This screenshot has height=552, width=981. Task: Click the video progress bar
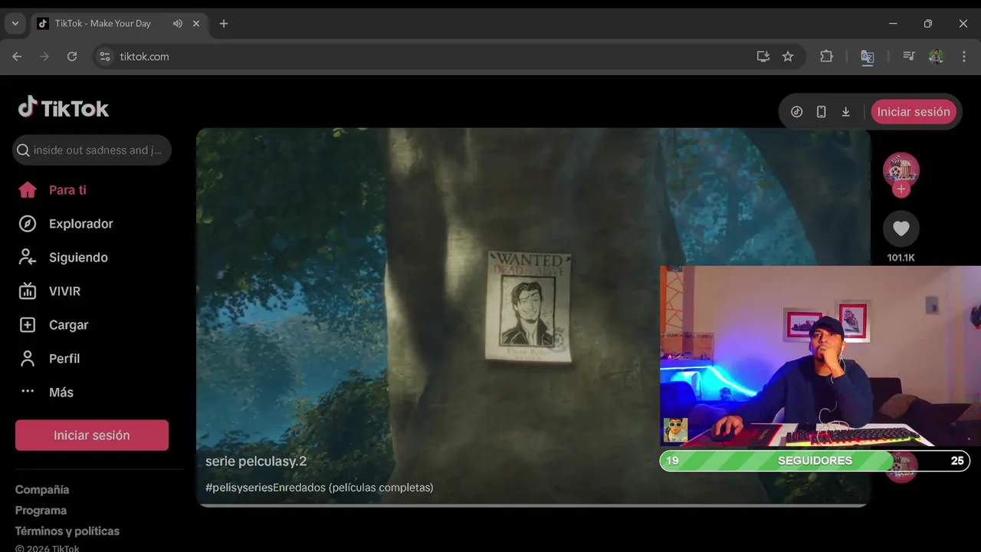point(533,505)
